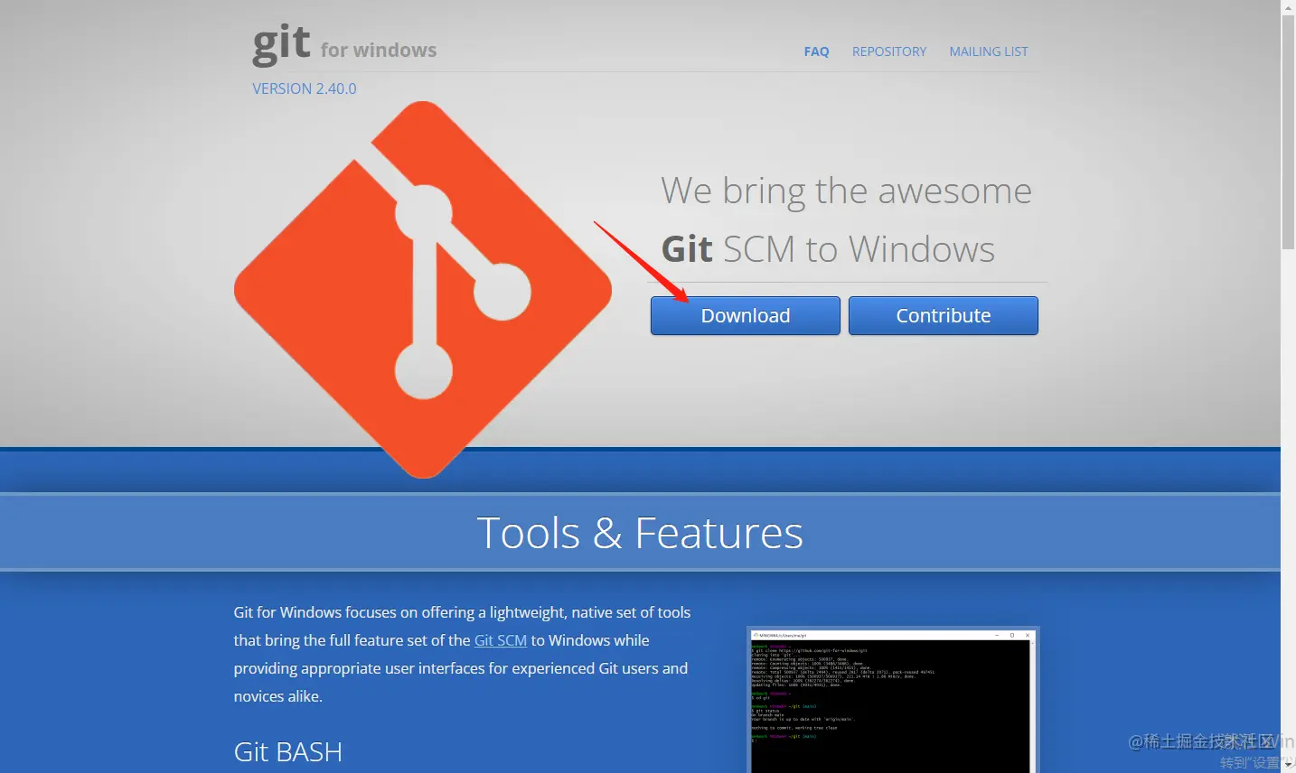
Task: Click the 'We bring the awesome' headline
Action: click(x=846, y=192)
